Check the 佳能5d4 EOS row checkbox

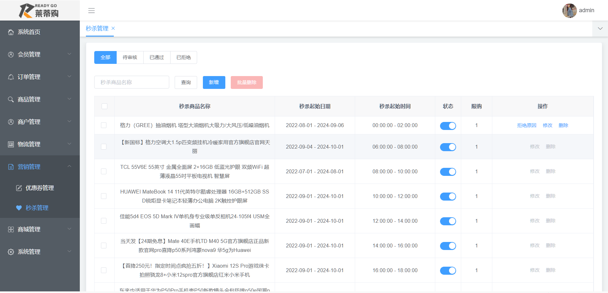104,221
